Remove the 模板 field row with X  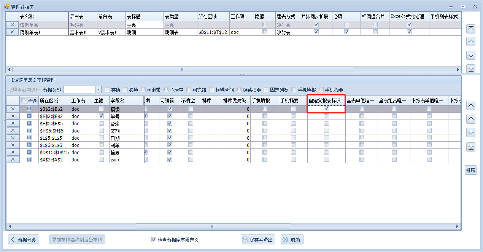pos(13,109)
